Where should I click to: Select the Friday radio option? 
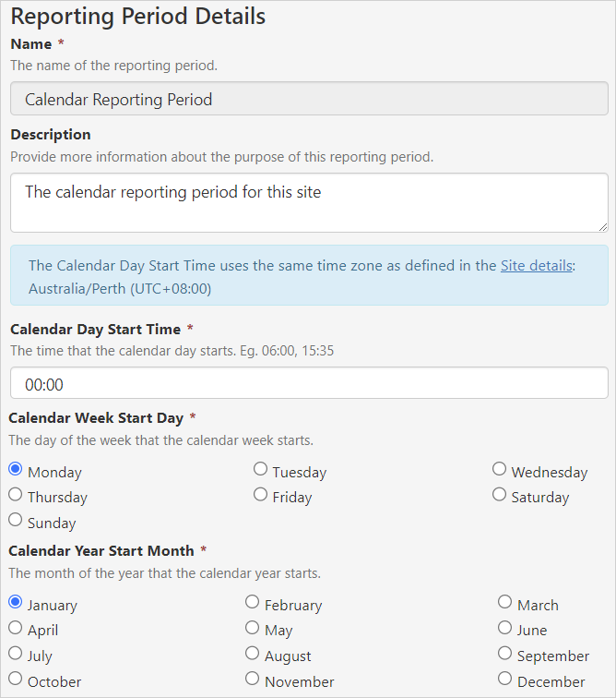(260, 494)
